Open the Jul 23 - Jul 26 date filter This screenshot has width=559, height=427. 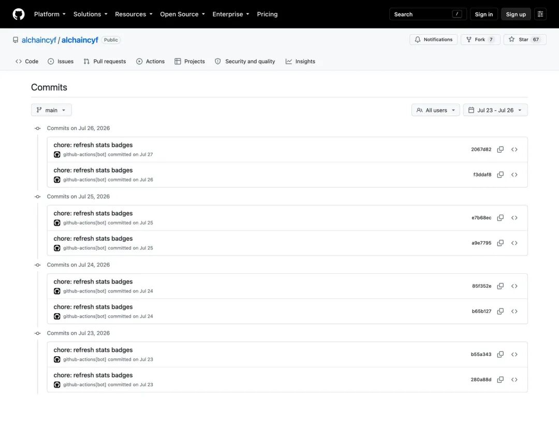tap(495, 110)
